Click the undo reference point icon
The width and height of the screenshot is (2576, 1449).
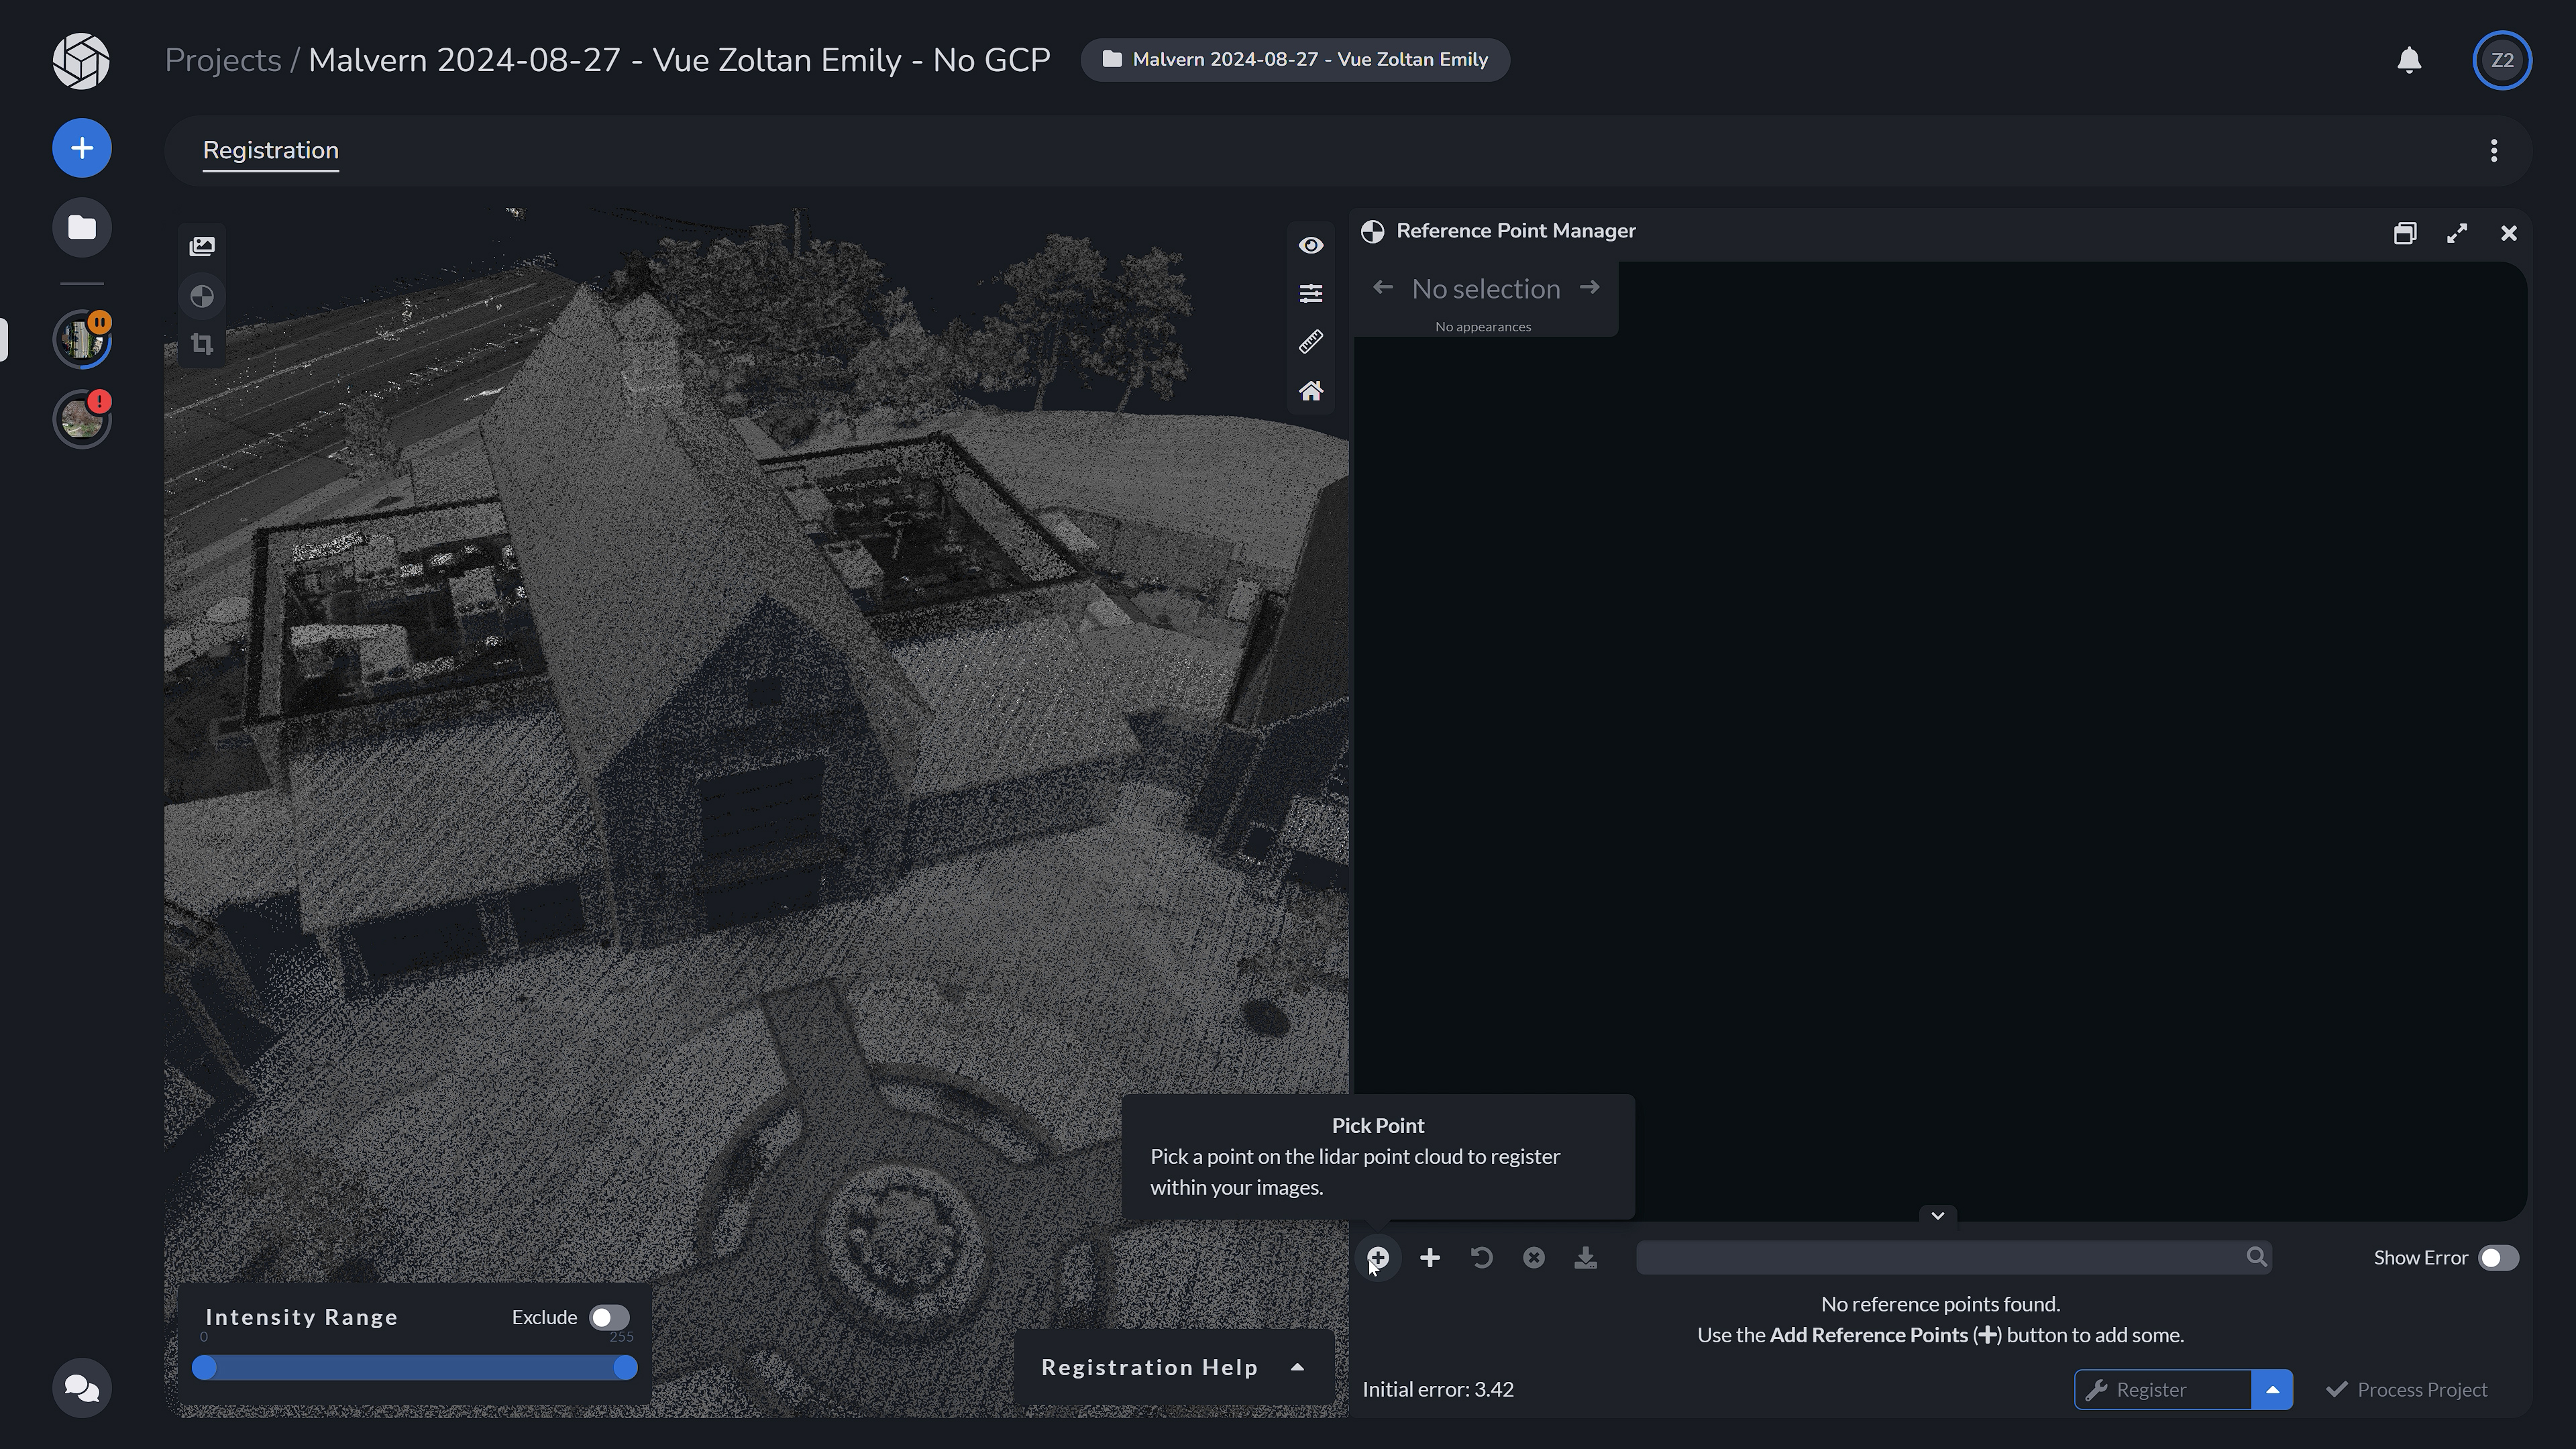tap(1483, 1258)
